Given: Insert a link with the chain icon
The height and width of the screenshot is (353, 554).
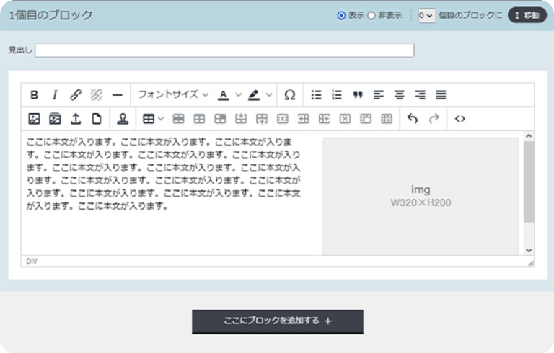Looking at the screenshot, I should tap(76, 94).
